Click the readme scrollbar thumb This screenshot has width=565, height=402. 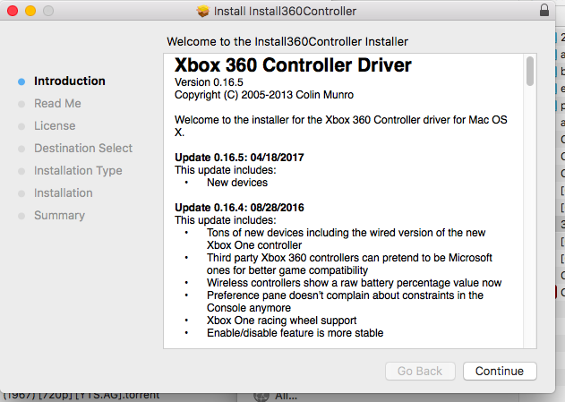click(530, 71)
